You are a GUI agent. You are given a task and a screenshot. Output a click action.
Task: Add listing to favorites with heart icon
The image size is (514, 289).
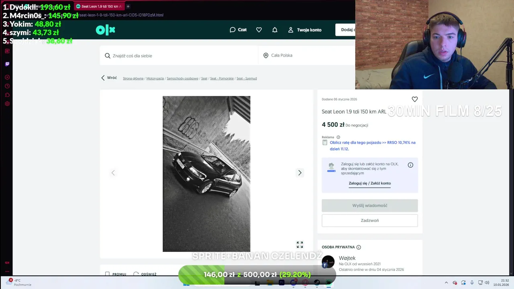(415, 99)
